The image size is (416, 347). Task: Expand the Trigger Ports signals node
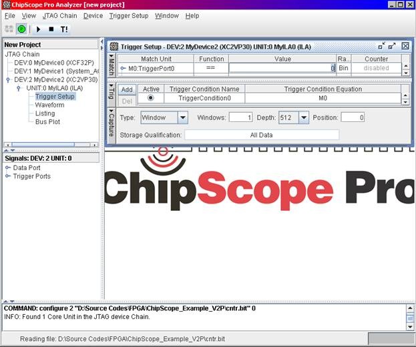point(8,176)
